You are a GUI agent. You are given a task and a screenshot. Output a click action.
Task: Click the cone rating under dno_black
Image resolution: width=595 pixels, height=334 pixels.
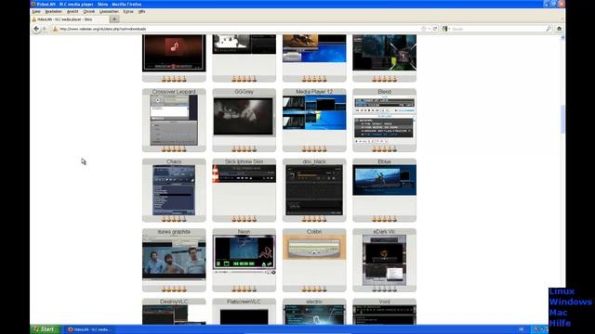314,219
